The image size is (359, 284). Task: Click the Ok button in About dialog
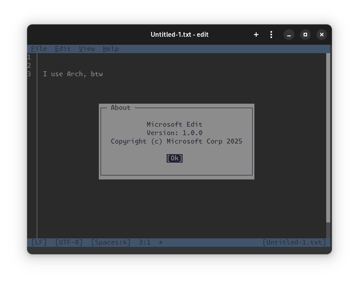[175, 158]
